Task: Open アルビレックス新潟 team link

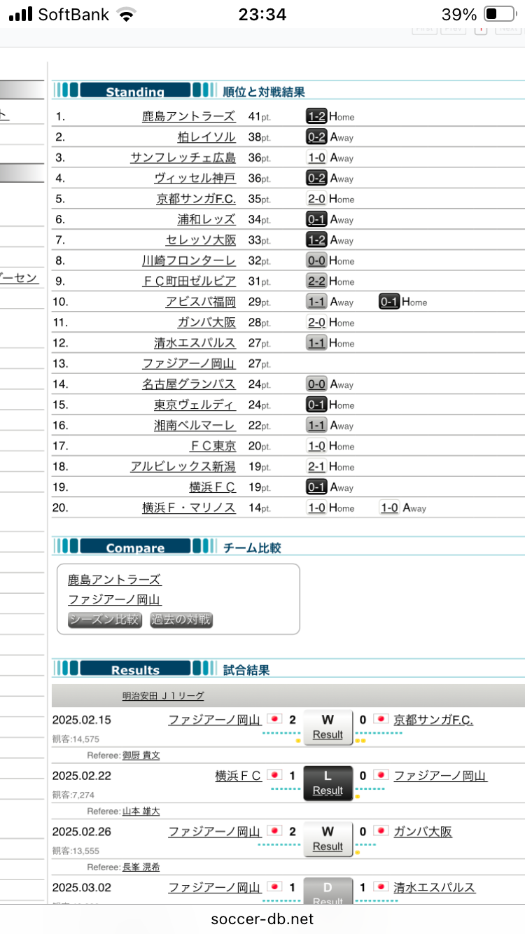Action: (x=183, y=468)
